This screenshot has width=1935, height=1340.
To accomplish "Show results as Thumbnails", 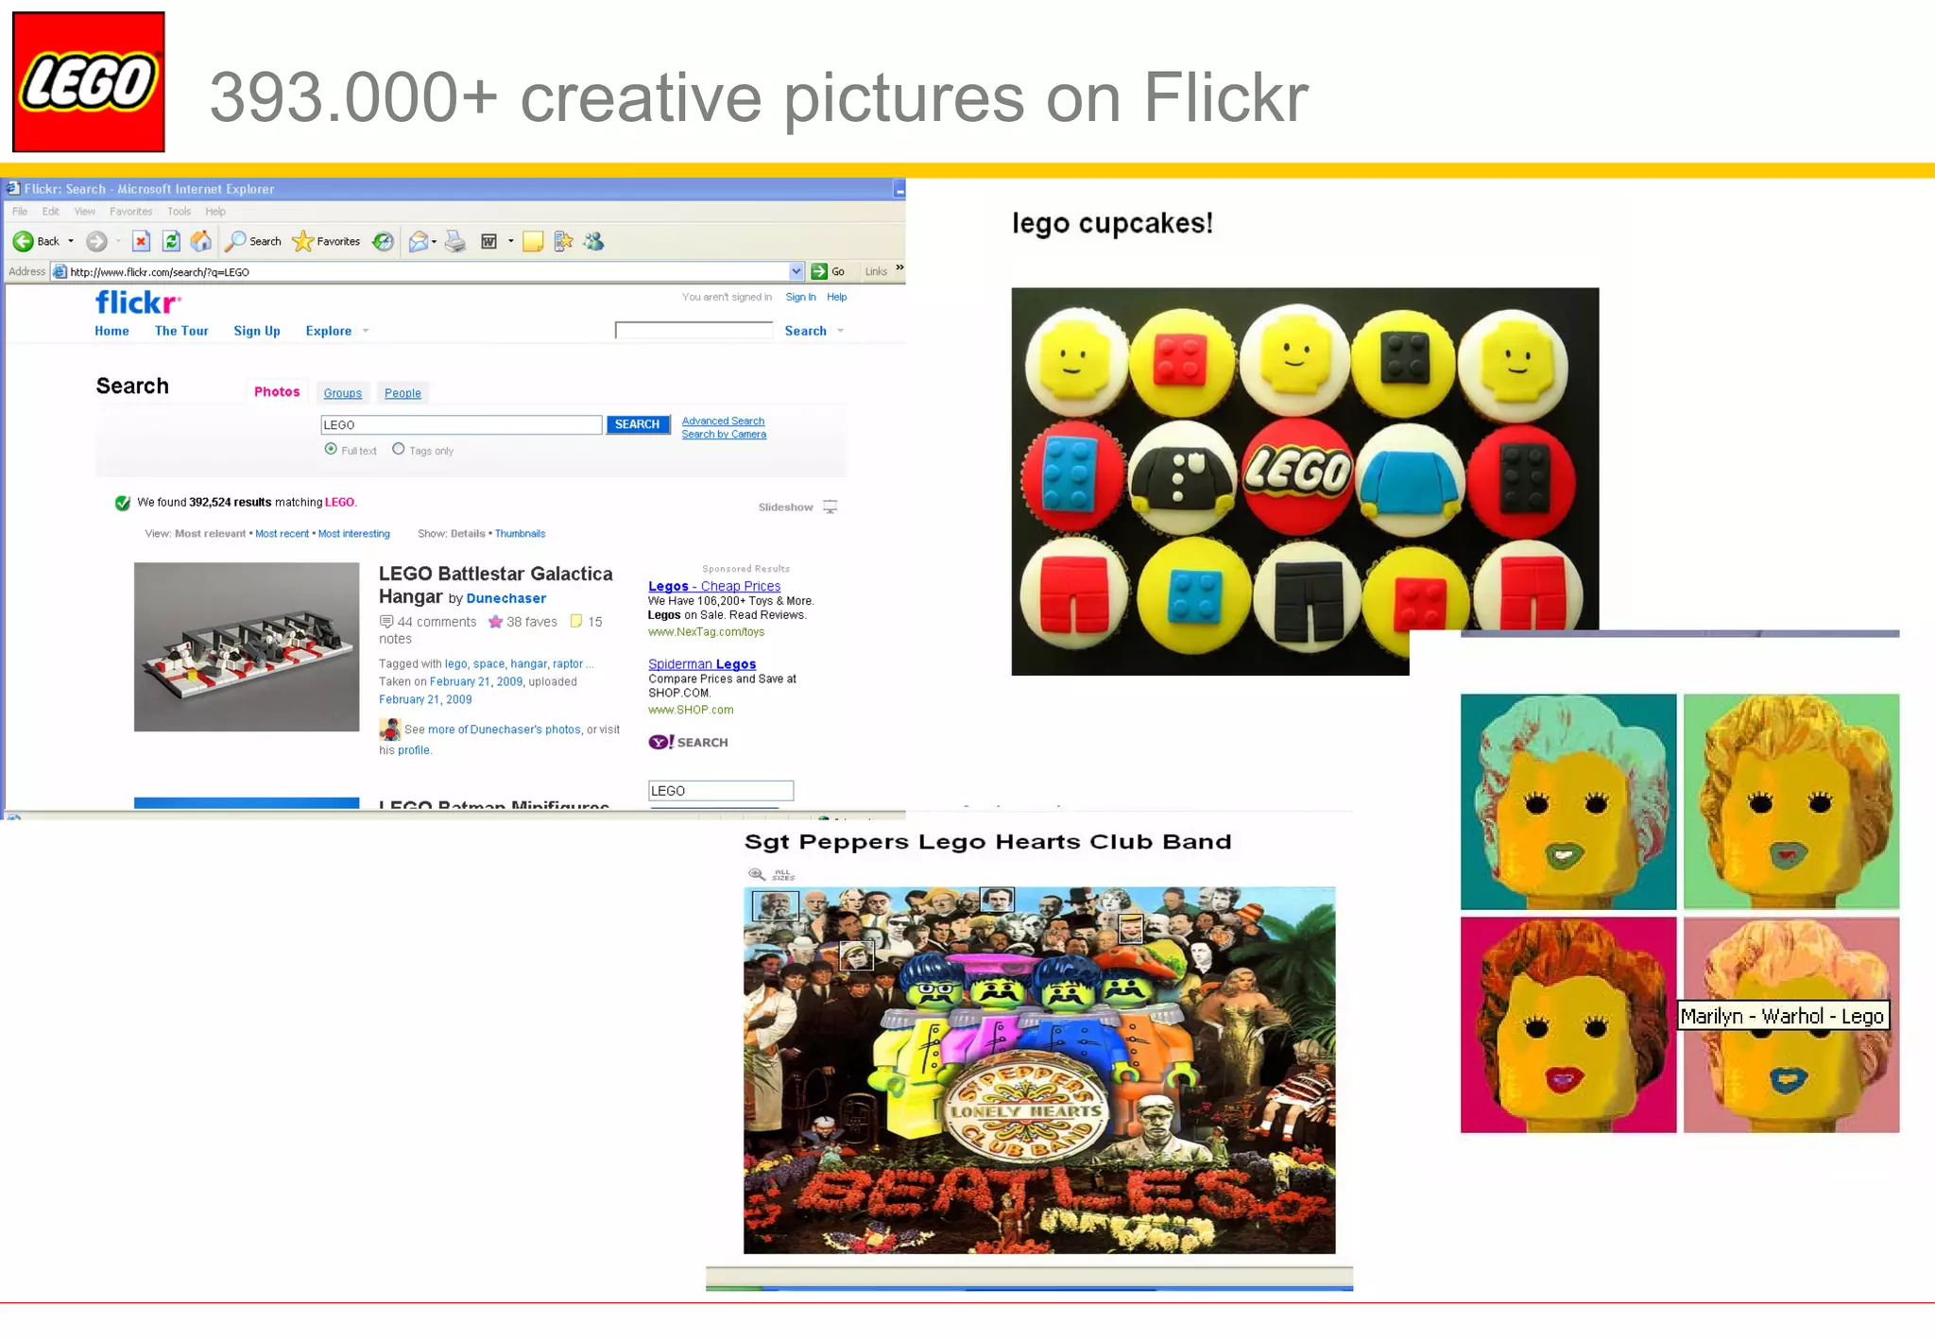I will [520, 534].
